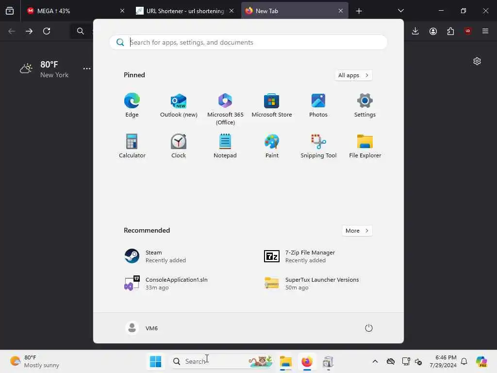Screen dimensions: 497x373
Task: Select the New Tab browser tab
Action: pos(295,11)
